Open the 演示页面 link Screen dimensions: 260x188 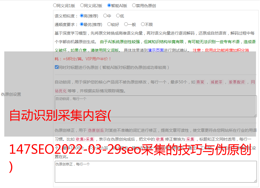[156, 50]
